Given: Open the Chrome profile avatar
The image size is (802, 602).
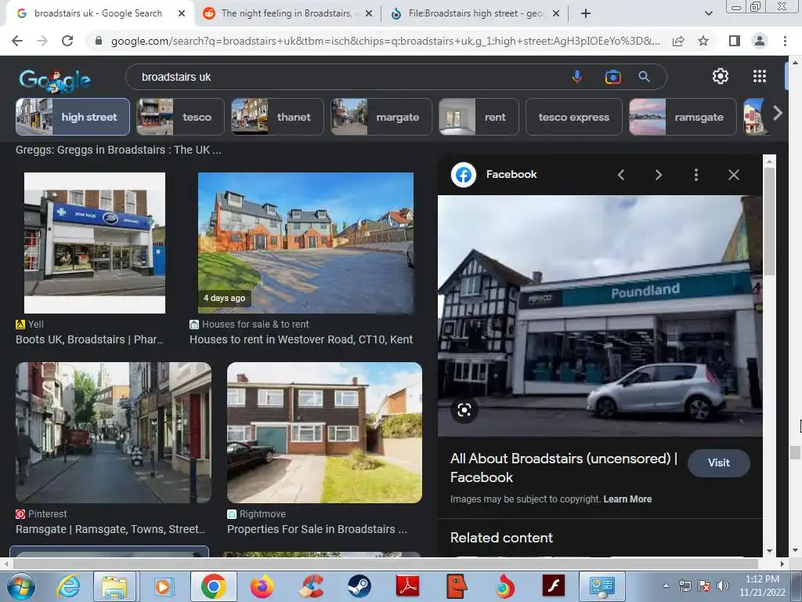Looking at the screenshot, I should click(x=760, y=41).
